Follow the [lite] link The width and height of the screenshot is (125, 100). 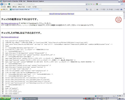(x=69, y=14)
